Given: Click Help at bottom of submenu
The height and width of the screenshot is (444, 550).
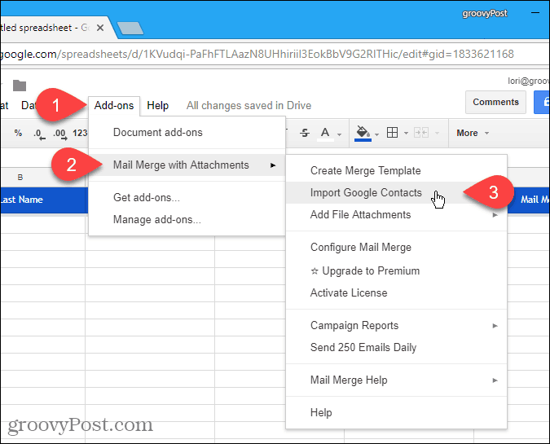Looking at the screenshot, I should coord(396,413).
